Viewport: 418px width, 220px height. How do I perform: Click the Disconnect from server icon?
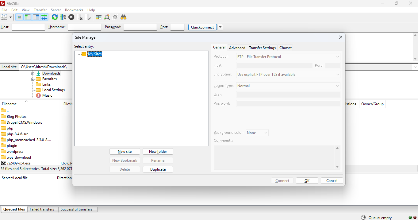(80, 17)
